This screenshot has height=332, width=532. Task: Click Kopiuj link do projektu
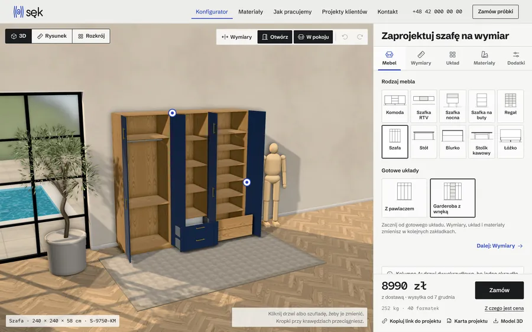411,321
